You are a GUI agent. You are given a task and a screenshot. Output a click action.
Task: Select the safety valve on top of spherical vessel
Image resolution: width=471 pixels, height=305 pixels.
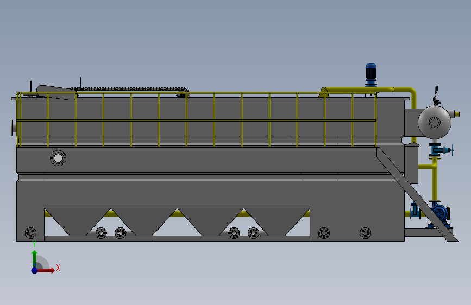coord(436,96)
